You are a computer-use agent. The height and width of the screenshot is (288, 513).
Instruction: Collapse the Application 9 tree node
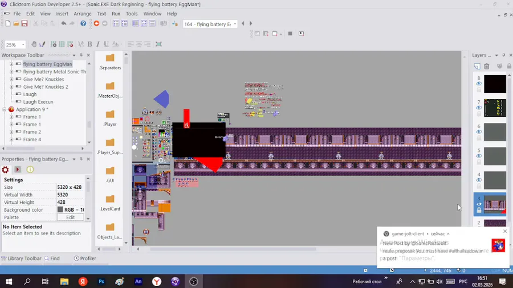click(x=4, y=109)
